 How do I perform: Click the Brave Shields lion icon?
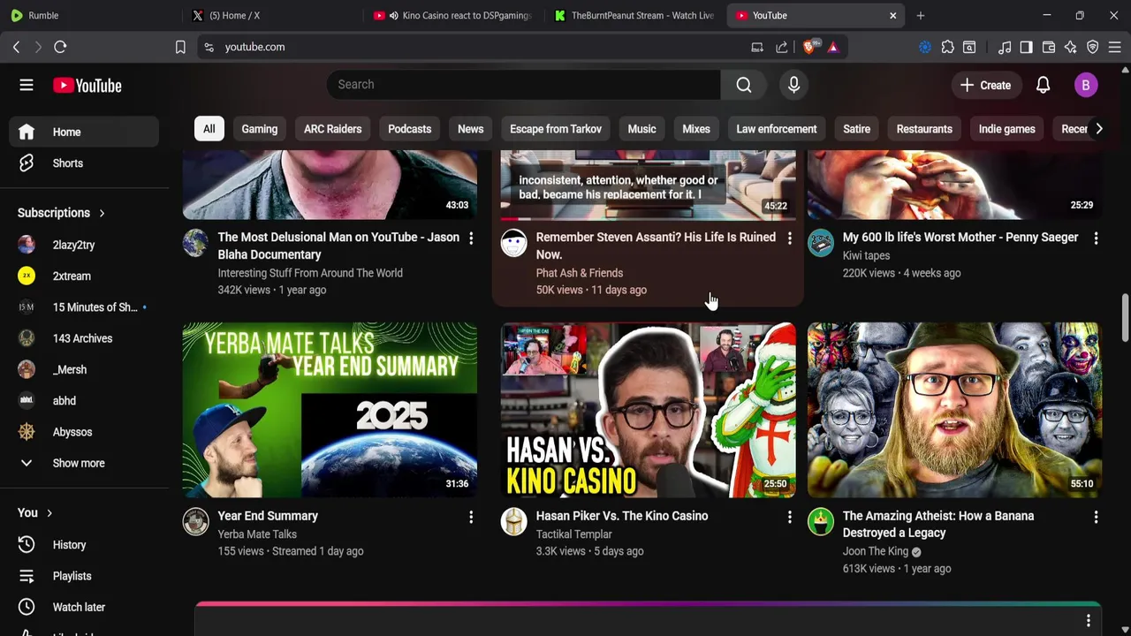pyautogui.click(x=809, y=47)
